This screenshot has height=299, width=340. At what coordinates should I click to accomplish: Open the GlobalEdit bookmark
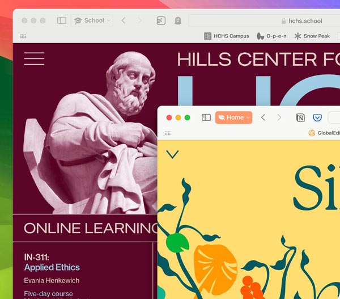[x=324, y=133]
